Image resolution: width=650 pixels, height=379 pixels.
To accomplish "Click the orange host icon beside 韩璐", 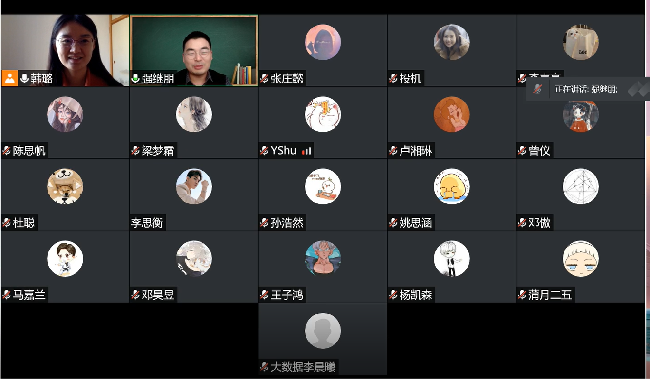I will pyautogui.click(x=10, y=78).
